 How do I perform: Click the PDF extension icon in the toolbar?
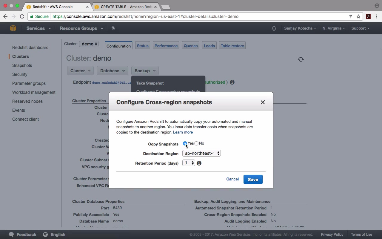click(x=368, y=16)
